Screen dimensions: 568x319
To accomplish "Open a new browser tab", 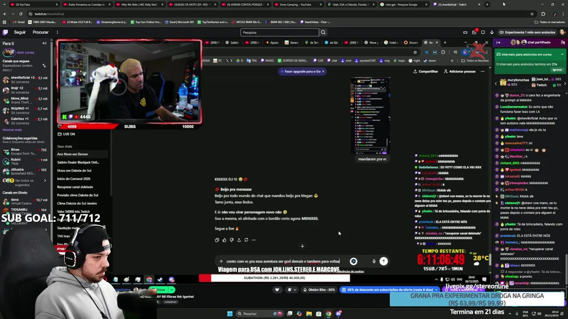I will pyautogui.click(x=487, y=4).
